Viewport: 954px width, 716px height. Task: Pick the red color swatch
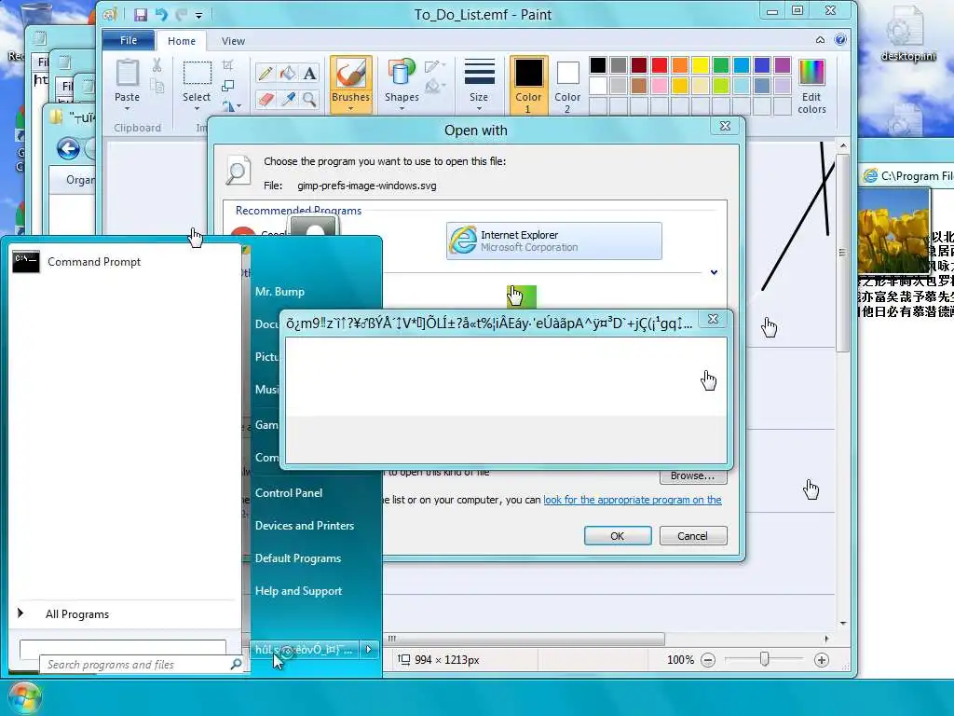[x=660, y=65]
